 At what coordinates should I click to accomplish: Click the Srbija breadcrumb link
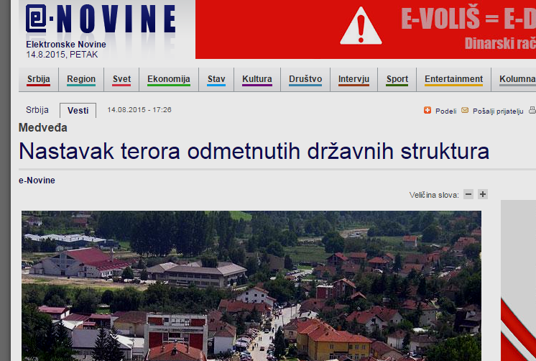coord(37,110)
